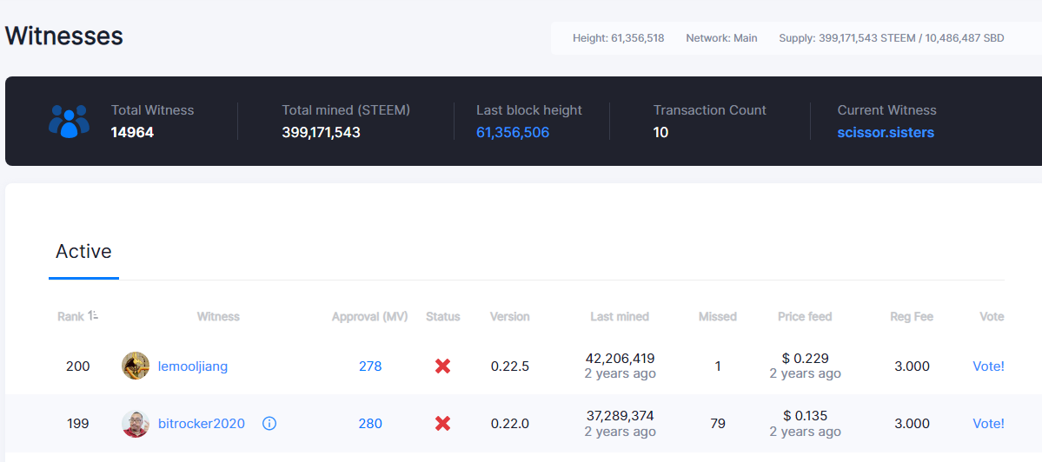This screenshot has height=462, width=1042.
Task: Click the Vote column header
Action: point(992,317)
